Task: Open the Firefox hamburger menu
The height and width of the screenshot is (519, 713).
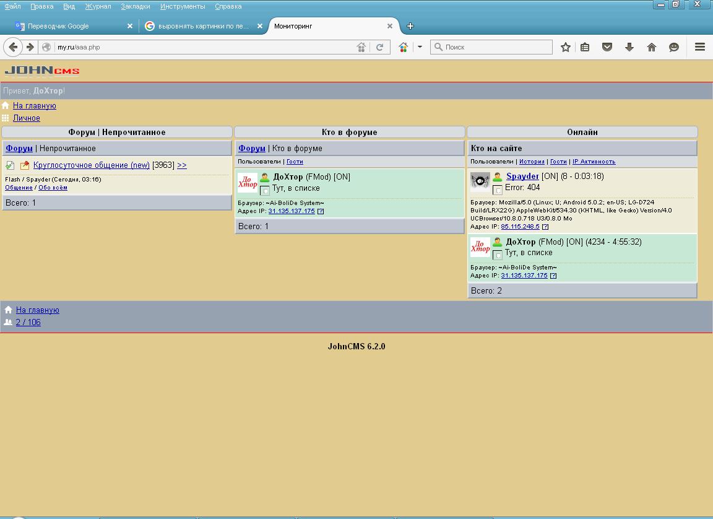Action: [700, 47]
